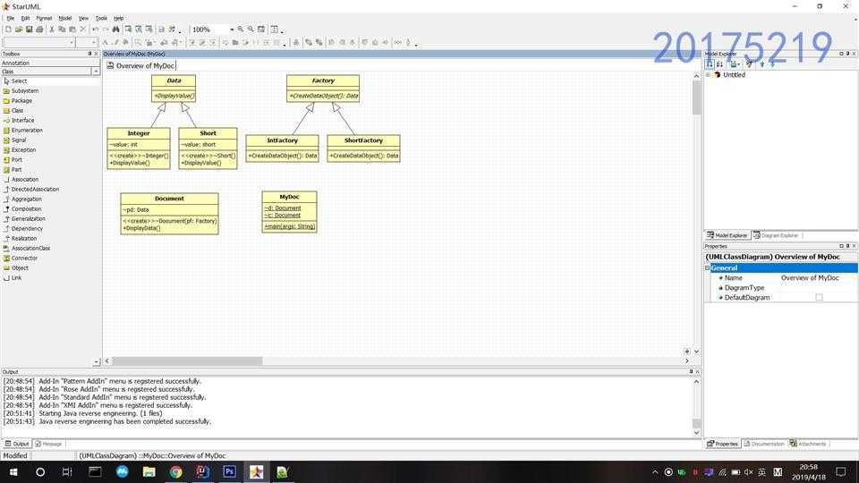Open the Tools menu
The height and width of the screenshot is (483, 859).
tap(101, 18)
